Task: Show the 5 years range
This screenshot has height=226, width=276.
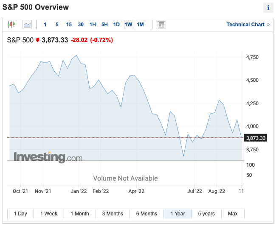Action: coord(206,214)
